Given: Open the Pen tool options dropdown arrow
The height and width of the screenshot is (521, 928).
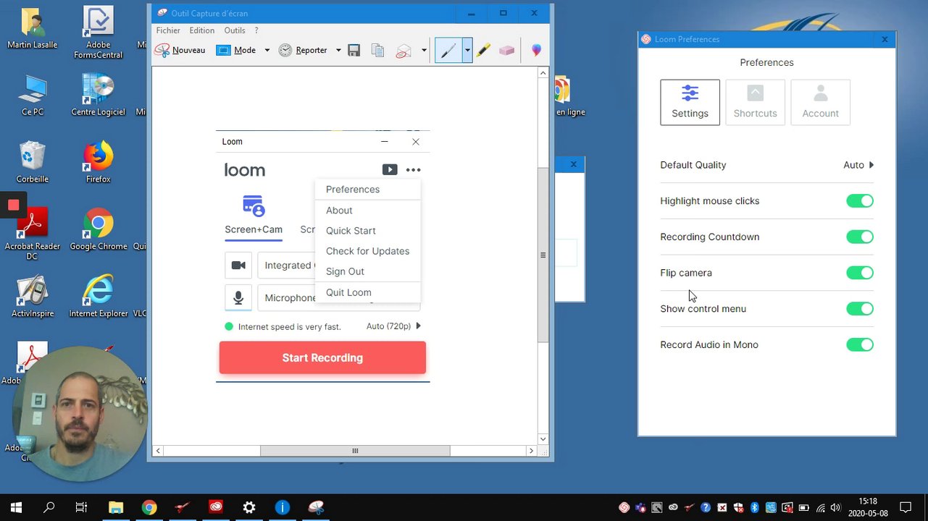Looking at the screenshot, I should [467, 50].
